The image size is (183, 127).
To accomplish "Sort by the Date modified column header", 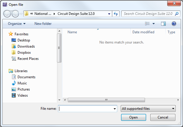I will pyautogui.click(x=143, y=32).
